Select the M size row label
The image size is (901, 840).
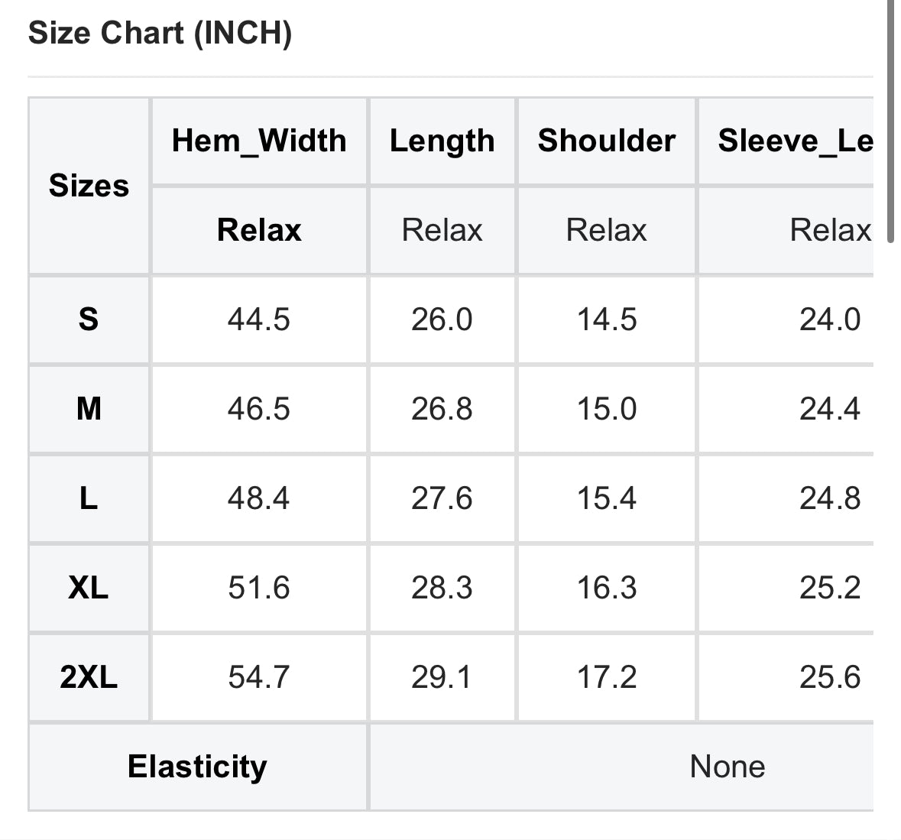[89, 409]
